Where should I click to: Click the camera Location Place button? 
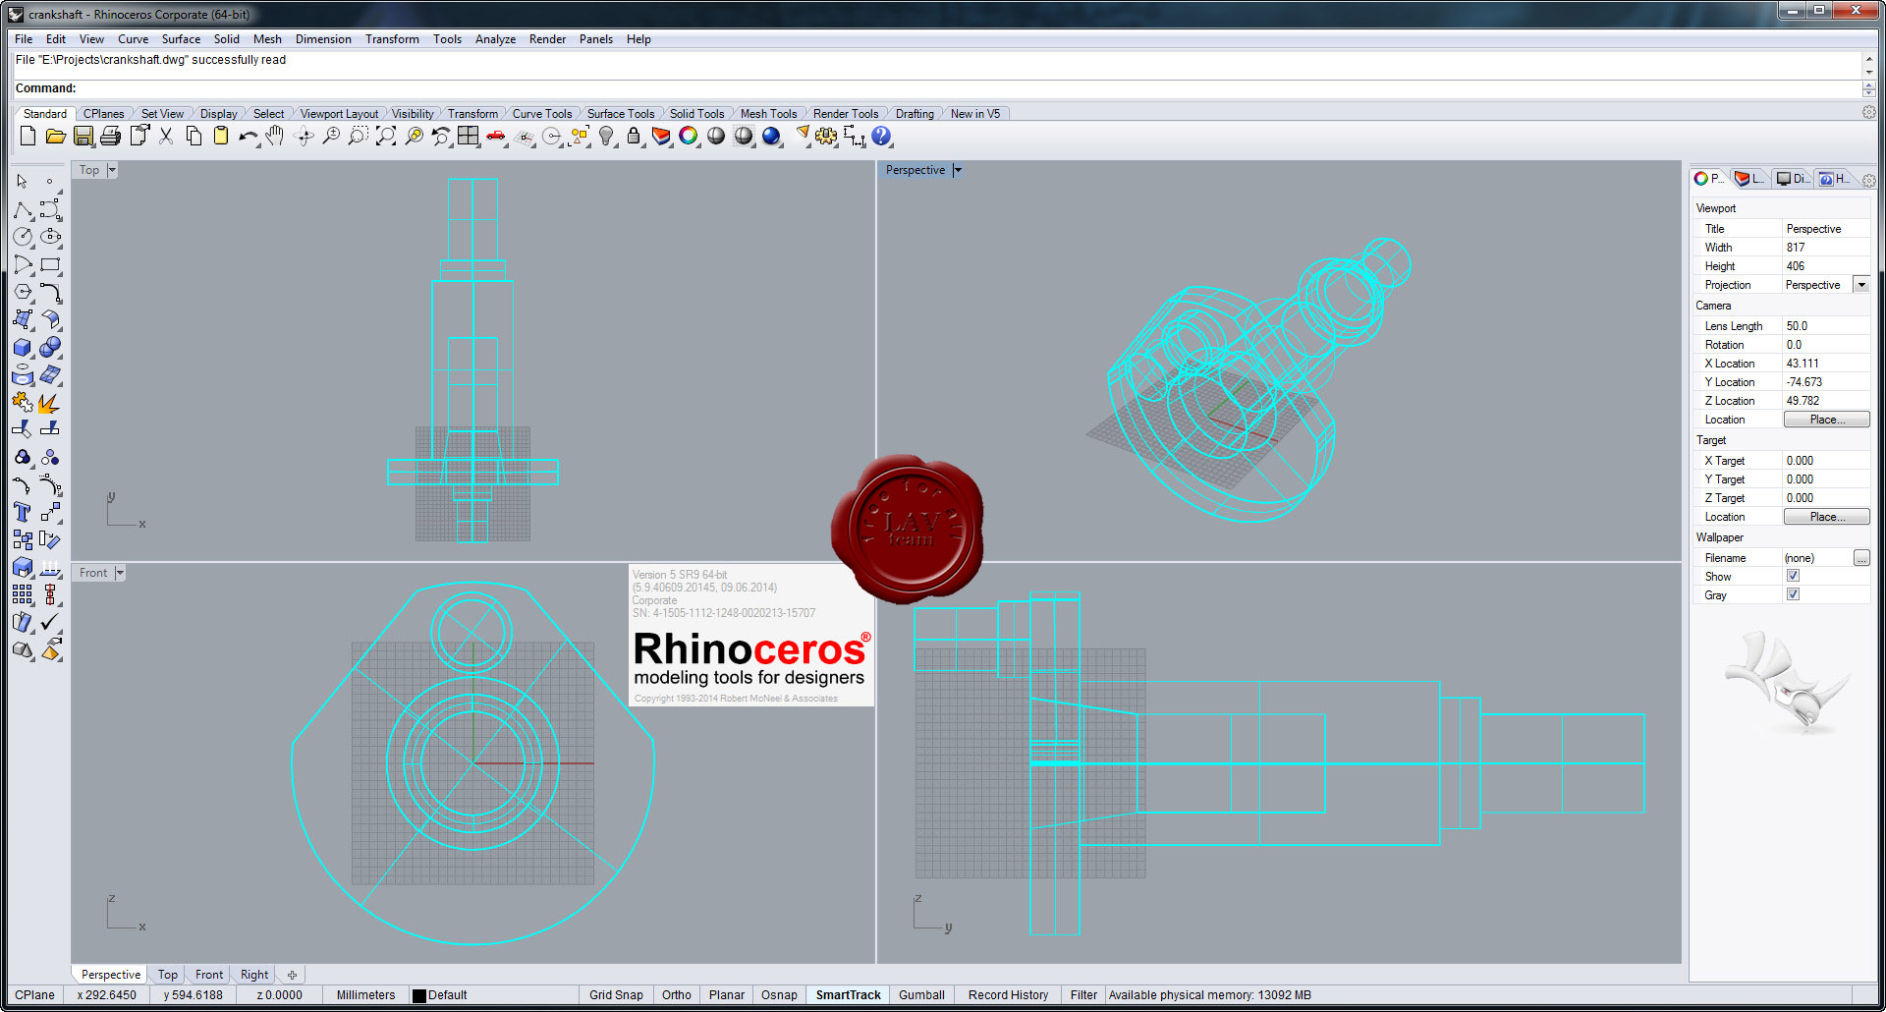point(1826,420)
